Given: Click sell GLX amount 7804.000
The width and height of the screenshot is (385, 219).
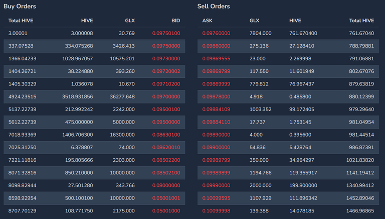Looking at the screenshot, I should [x=261, y=33].
